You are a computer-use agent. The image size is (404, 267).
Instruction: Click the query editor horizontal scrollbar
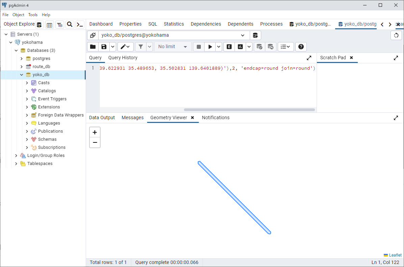(x=249, y=110)
